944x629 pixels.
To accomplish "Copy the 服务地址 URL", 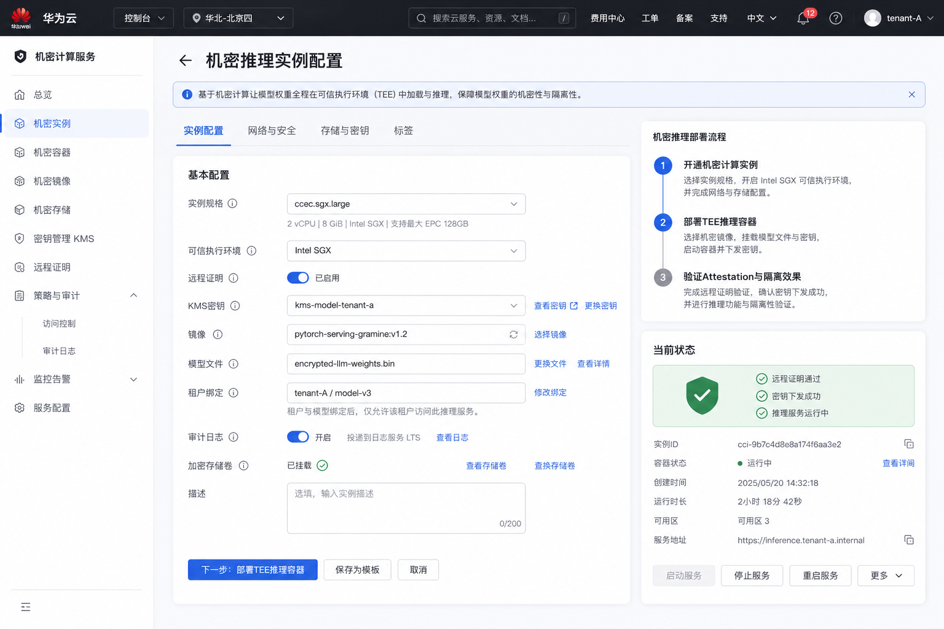I will (909, 540).
